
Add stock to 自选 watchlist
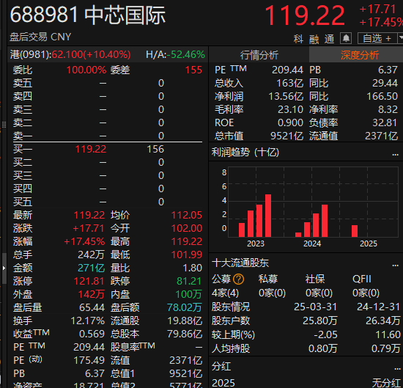click(377, 38)
